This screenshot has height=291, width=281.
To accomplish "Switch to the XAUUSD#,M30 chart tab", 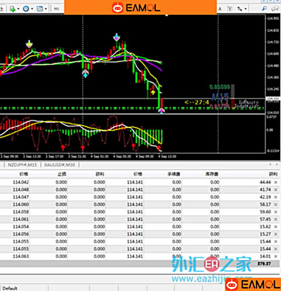I will 60,165.
